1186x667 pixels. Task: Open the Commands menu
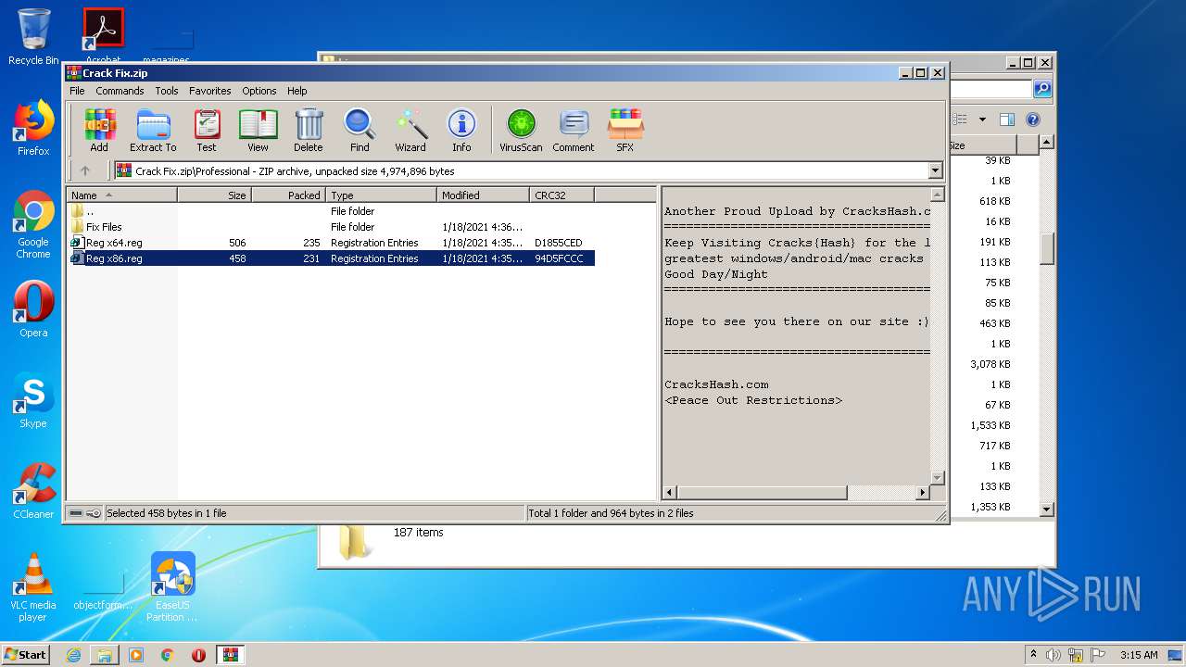(120, 91)
